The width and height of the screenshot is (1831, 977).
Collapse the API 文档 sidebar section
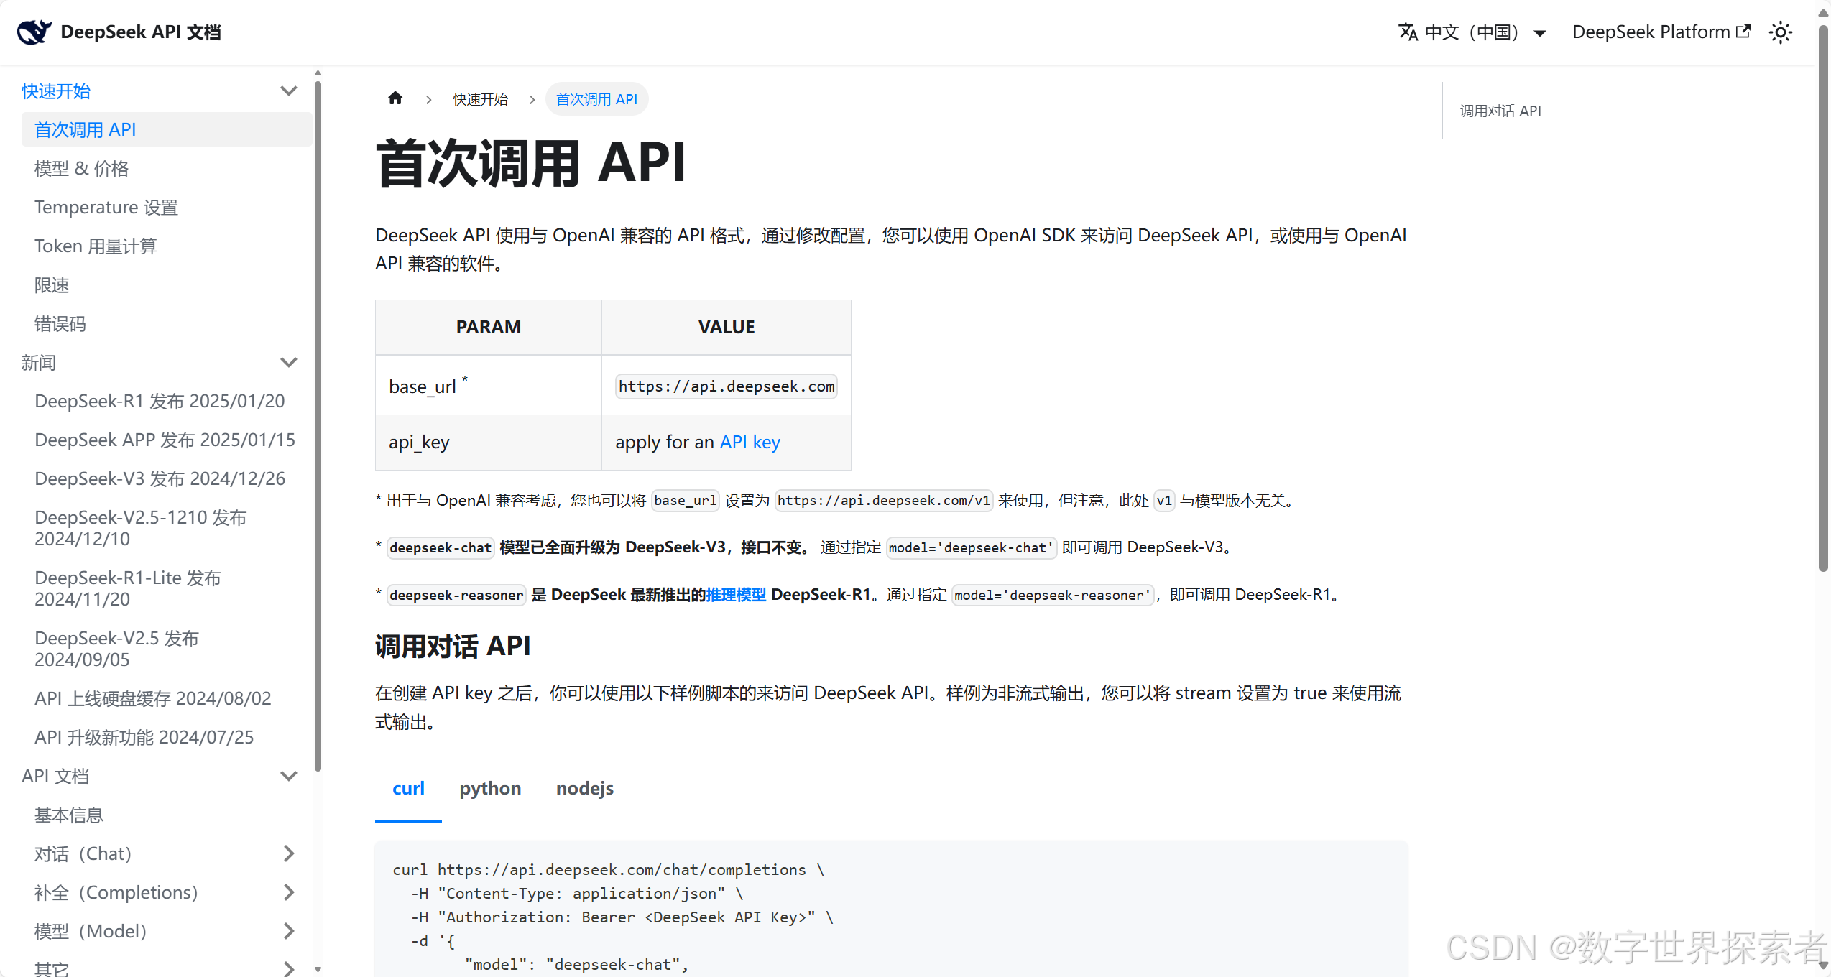pos(288,777)
